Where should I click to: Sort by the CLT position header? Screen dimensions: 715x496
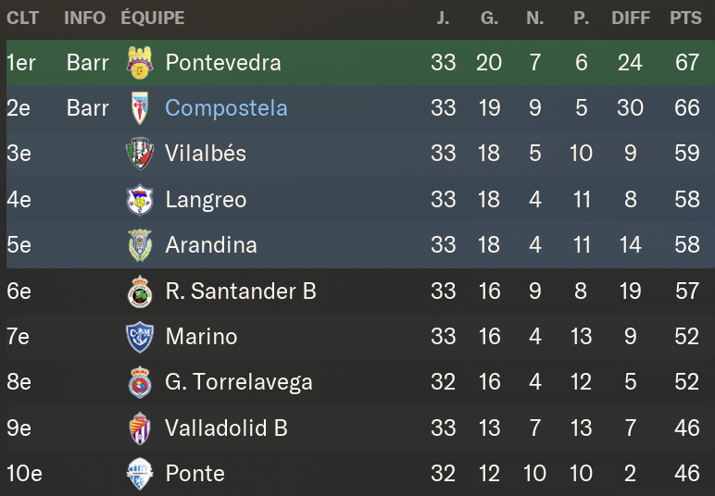pos(23,19)
